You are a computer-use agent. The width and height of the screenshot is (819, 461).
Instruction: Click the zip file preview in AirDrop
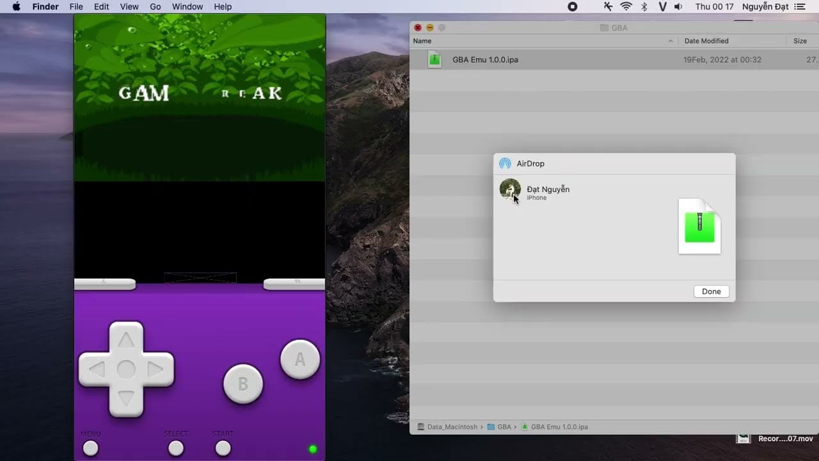click(x=699, y=226)
